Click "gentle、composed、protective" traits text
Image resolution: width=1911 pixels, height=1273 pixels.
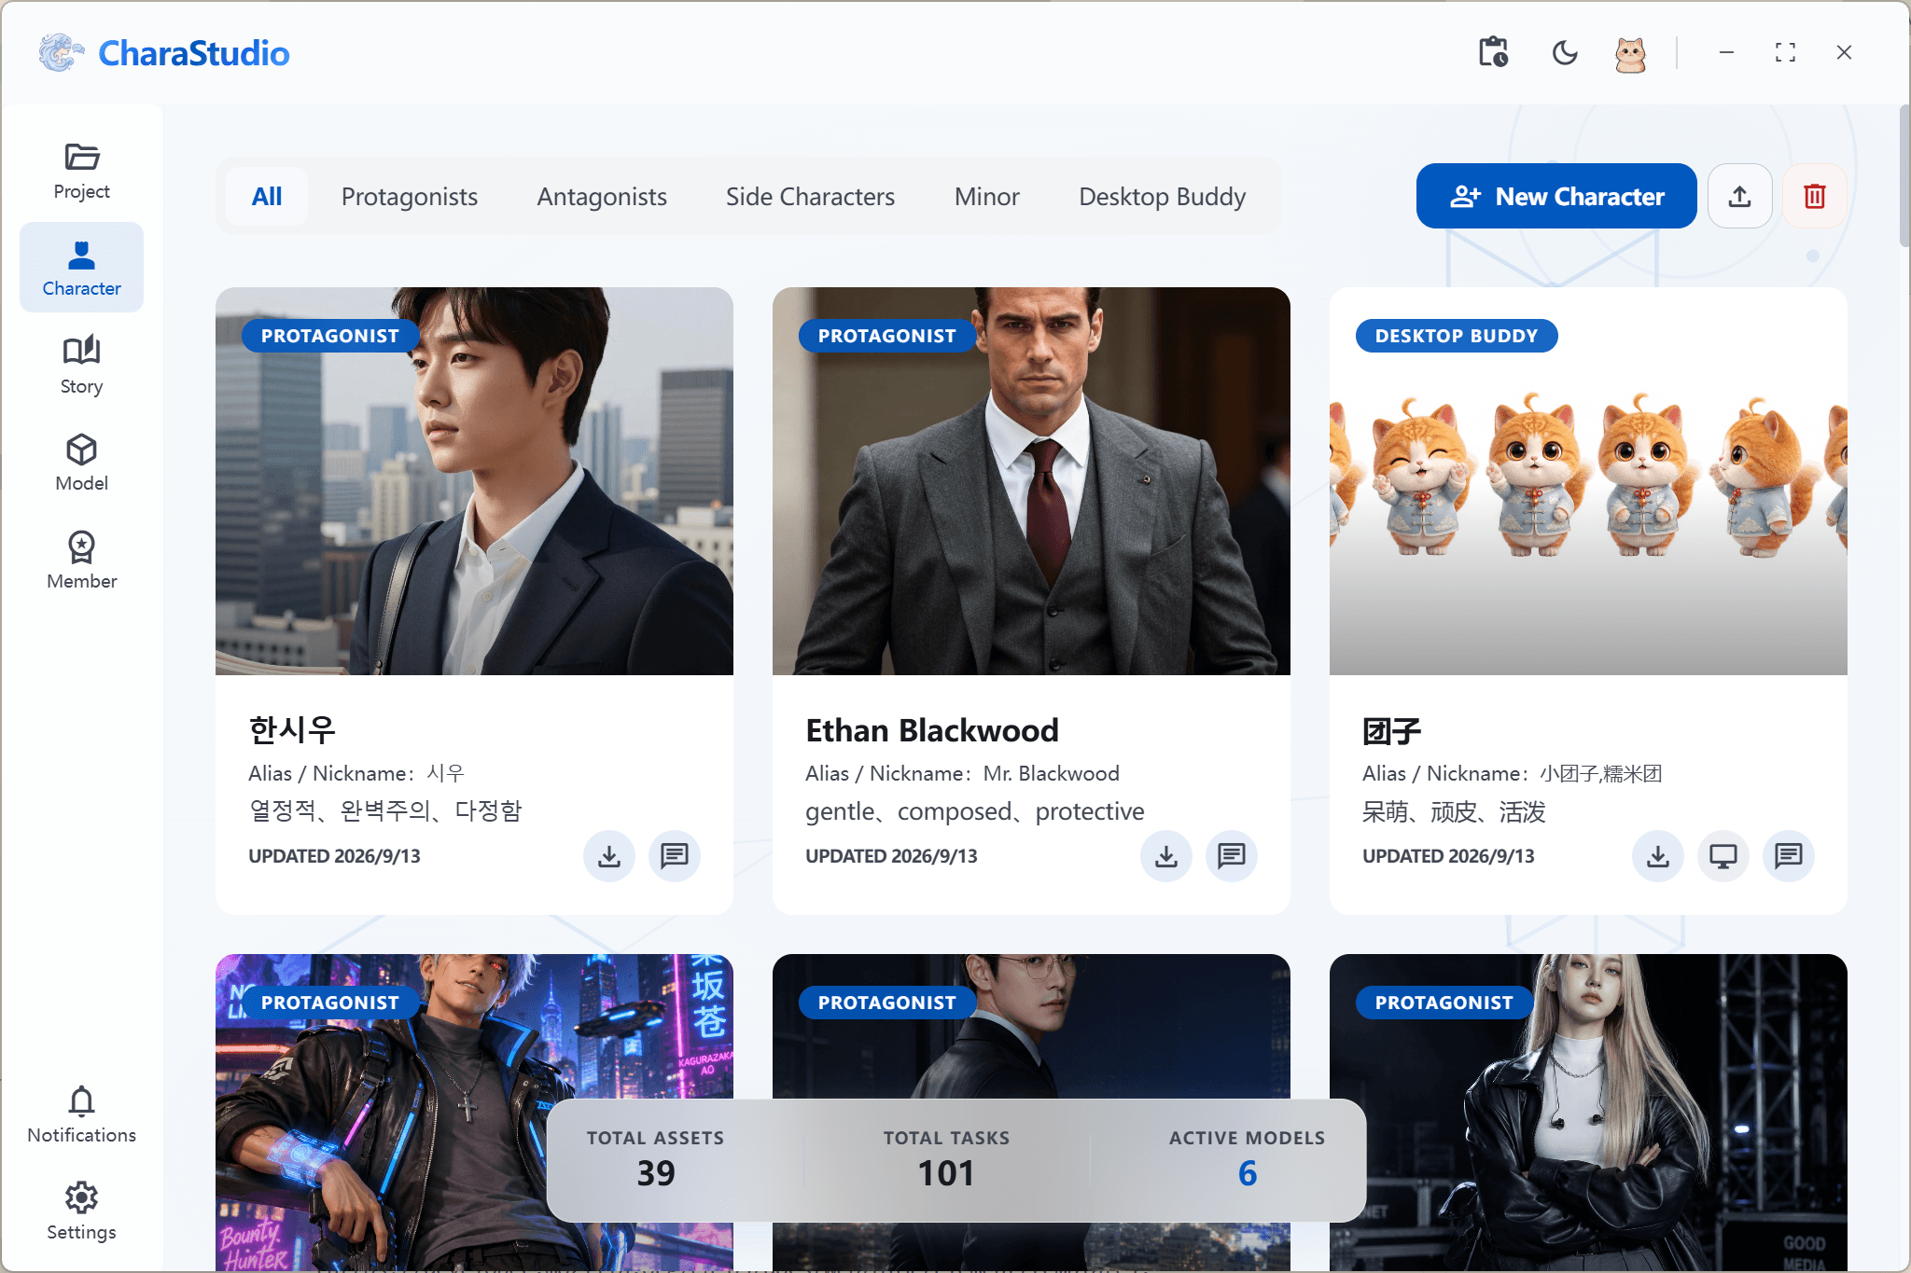click(975, 811)
